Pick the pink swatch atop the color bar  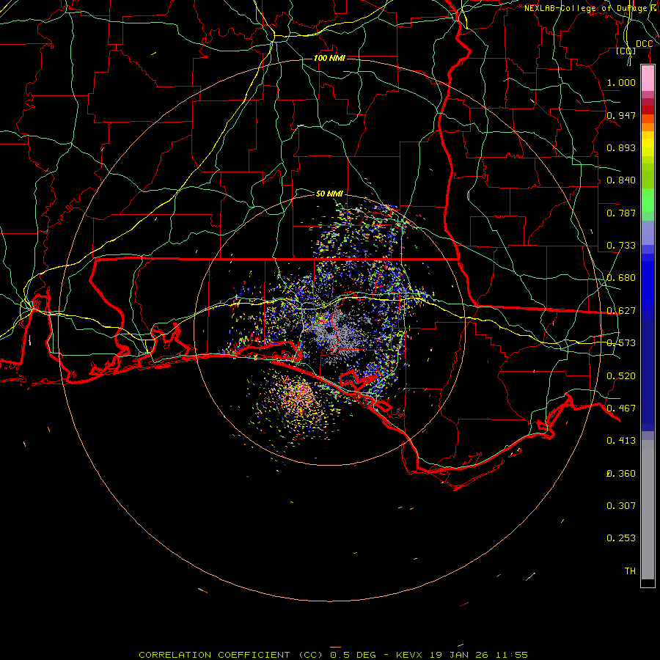[x=648, y=78]
